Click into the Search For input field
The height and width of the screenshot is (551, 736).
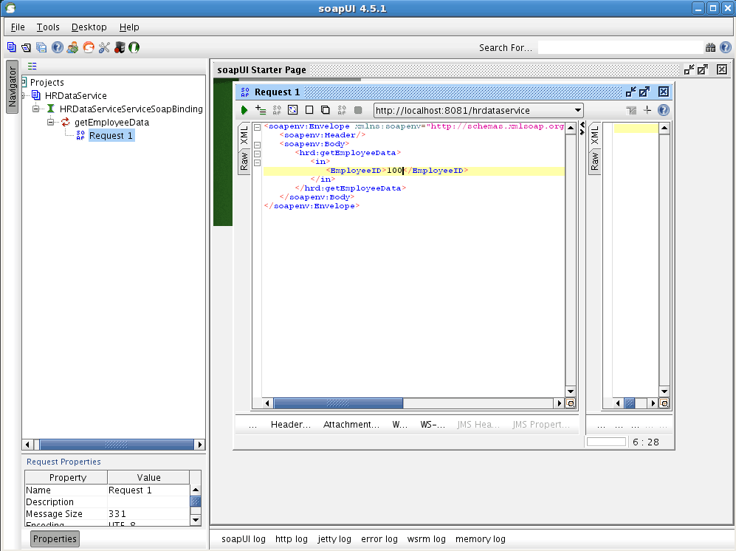tap(620, 47)
